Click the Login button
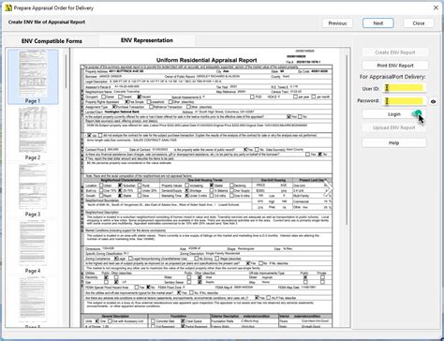The width and height of the screenshot is (444, 341). (x=394, y=114)
